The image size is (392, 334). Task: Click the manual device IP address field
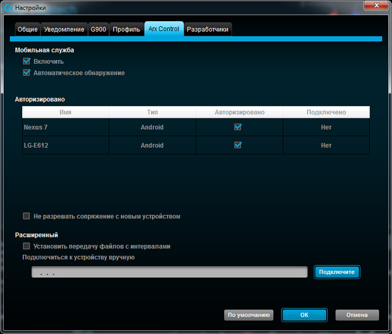coord(169,272)
